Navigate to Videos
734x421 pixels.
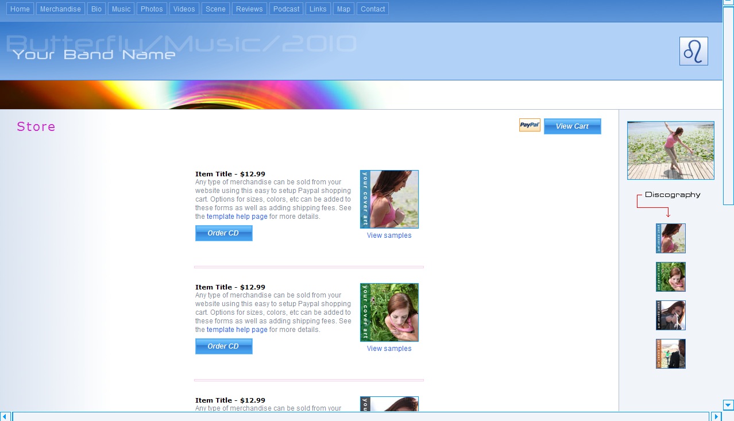184,9
